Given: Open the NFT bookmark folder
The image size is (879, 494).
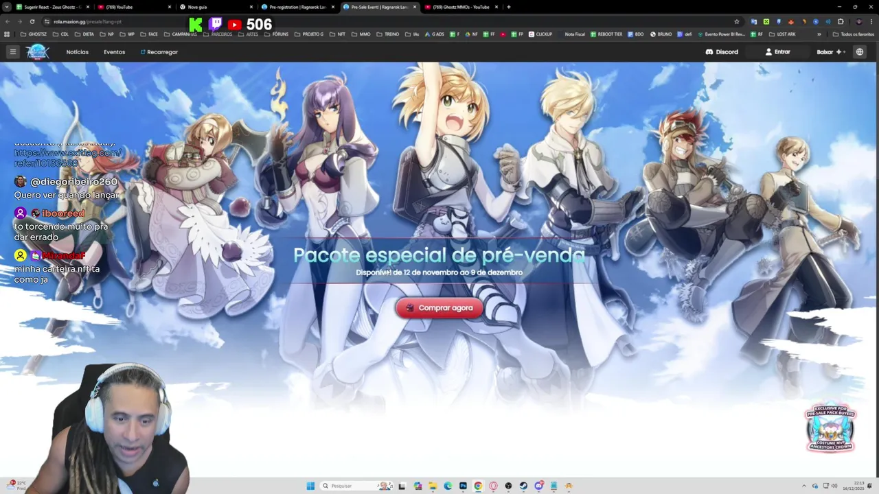Looking at the screenshot, I should coord(338,34).
